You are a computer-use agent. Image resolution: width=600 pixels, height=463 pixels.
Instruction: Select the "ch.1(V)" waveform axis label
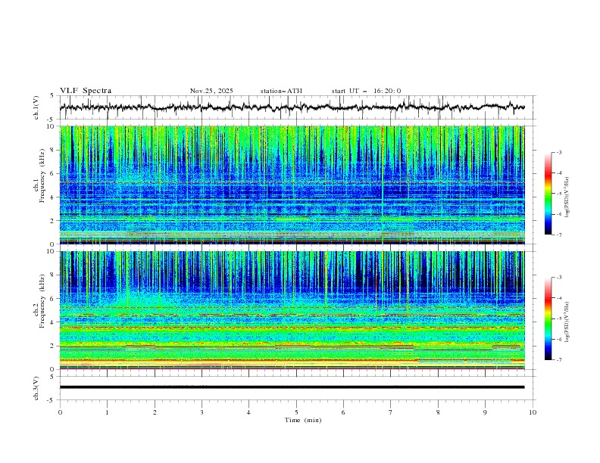pos(36,107)
